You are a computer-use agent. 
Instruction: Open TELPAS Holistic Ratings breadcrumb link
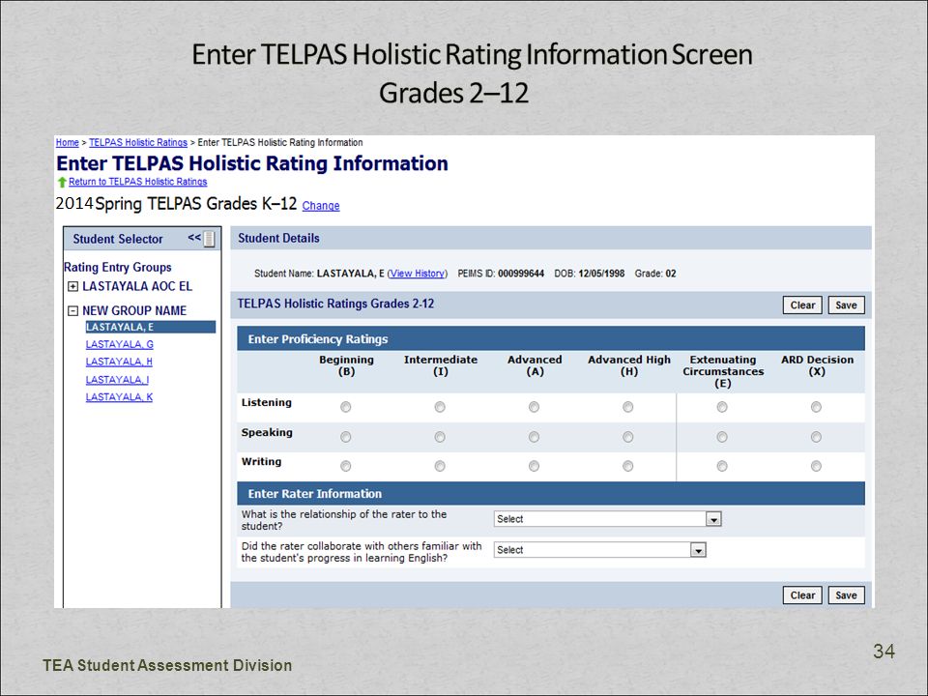click(x=138, y=143)
